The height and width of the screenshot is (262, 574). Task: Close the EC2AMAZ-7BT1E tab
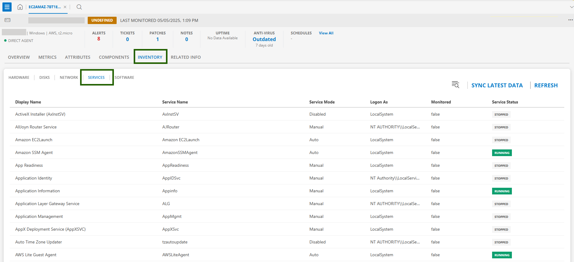pos(65,7)
